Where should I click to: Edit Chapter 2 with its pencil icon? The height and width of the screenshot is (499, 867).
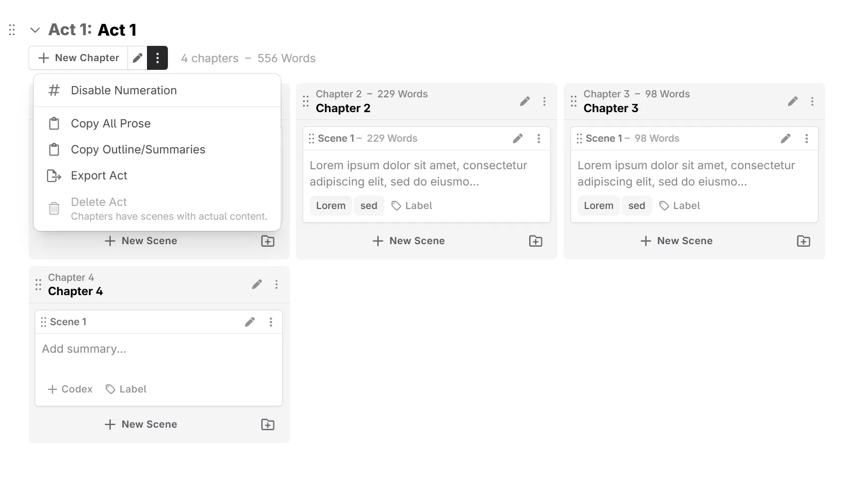tap(525, 101)
